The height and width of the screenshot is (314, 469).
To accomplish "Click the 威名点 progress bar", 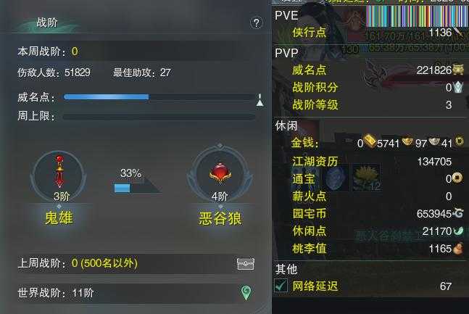I will pos(159,96).
